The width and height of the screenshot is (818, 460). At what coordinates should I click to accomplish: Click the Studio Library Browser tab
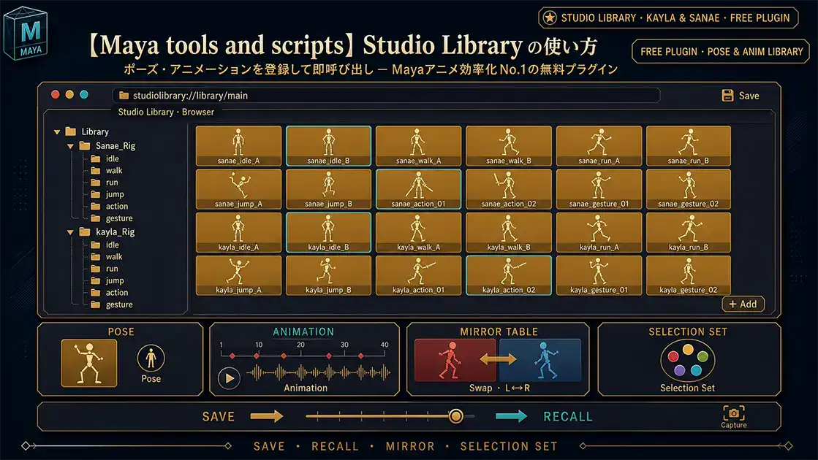[x=166, y=112]
